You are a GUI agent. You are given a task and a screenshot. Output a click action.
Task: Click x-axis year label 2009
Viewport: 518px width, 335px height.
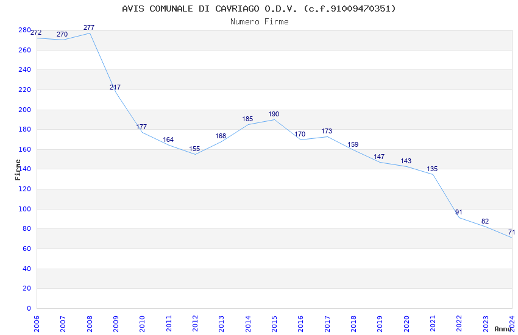coord(116,324)
